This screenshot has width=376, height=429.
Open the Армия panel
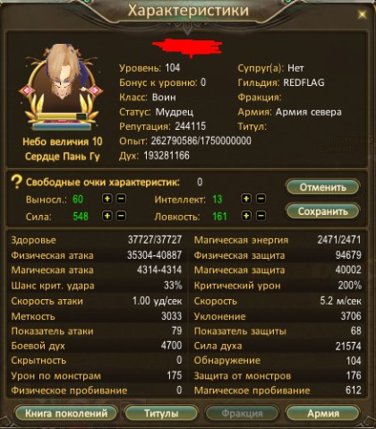tap(323, 414)
